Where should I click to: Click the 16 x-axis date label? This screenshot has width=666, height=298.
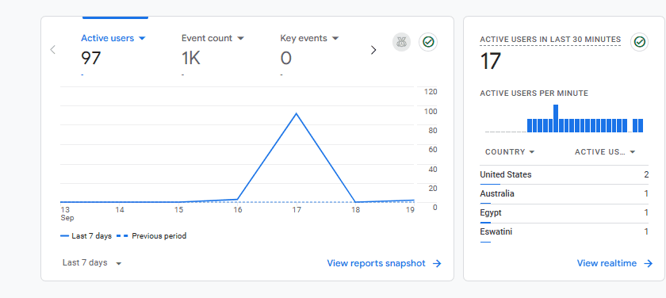(x=237, y=210)
